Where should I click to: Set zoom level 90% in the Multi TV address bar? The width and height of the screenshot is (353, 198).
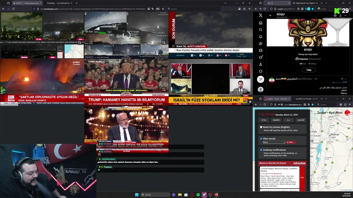coord(158,9)
